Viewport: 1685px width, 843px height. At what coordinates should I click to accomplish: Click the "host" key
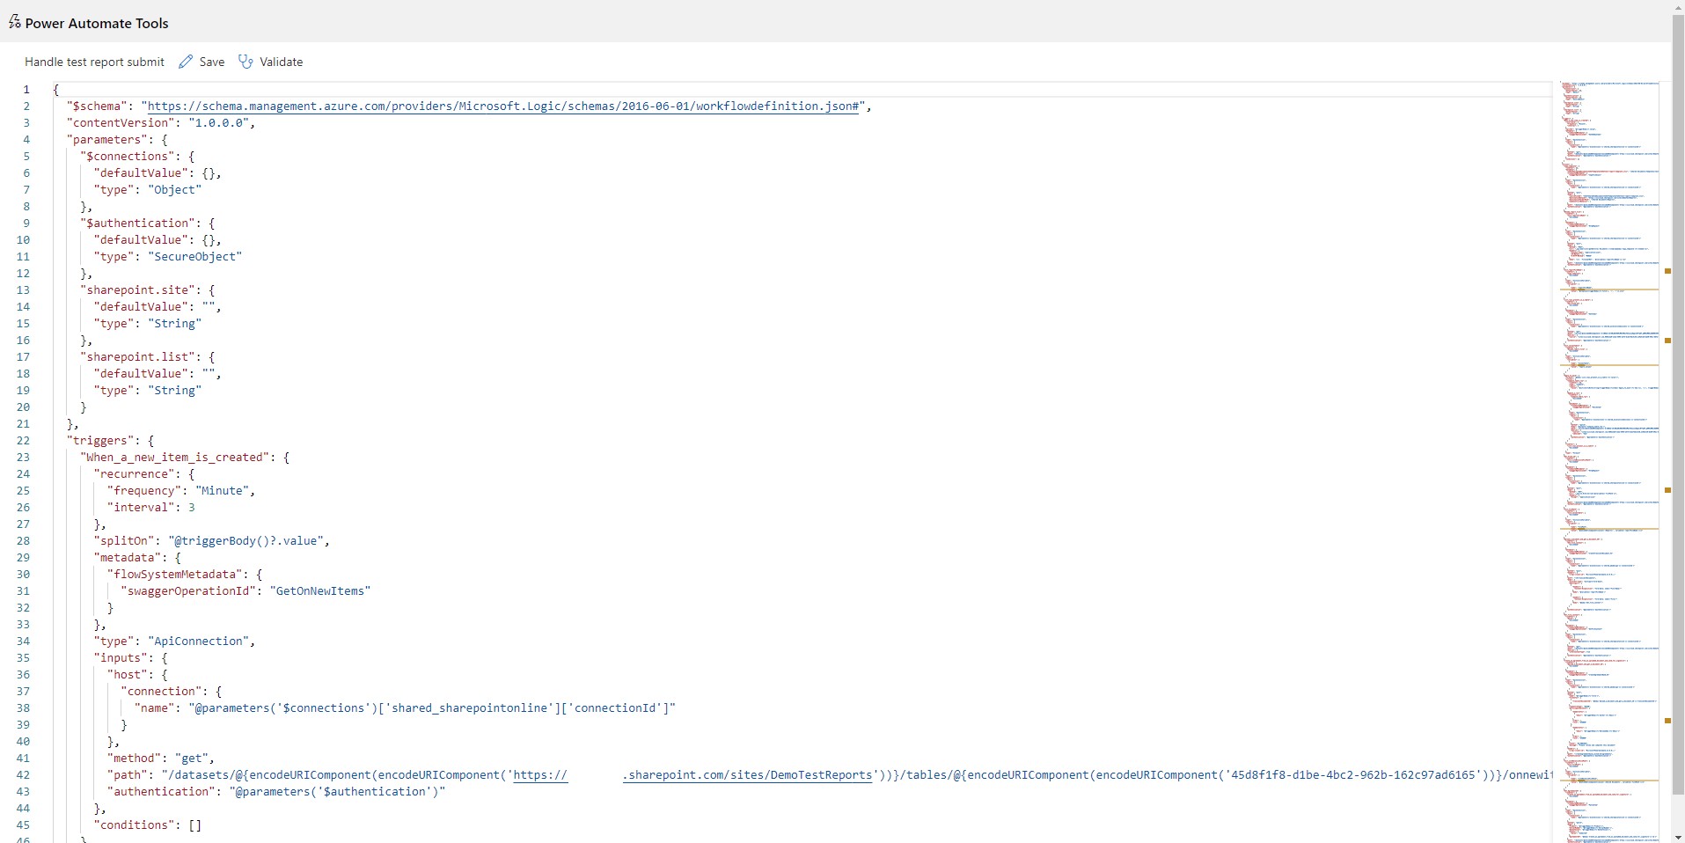(x=128, y=674)
